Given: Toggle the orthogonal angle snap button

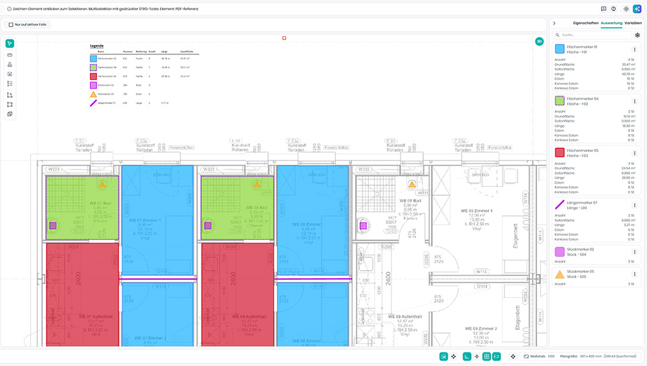Looking at the screenshot, I should pyautogui.click(x=466, y=356).
